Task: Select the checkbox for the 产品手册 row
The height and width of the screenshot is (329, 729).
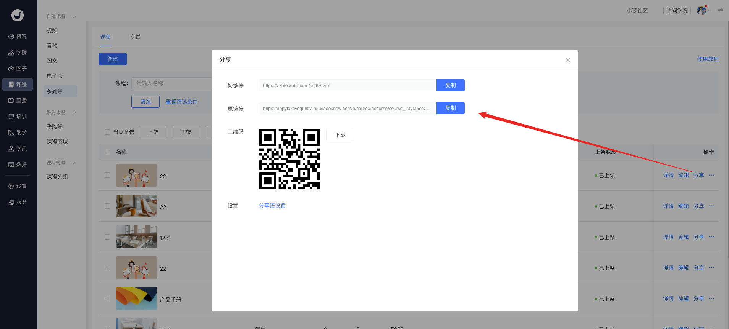Action: [x=107, y=299]
